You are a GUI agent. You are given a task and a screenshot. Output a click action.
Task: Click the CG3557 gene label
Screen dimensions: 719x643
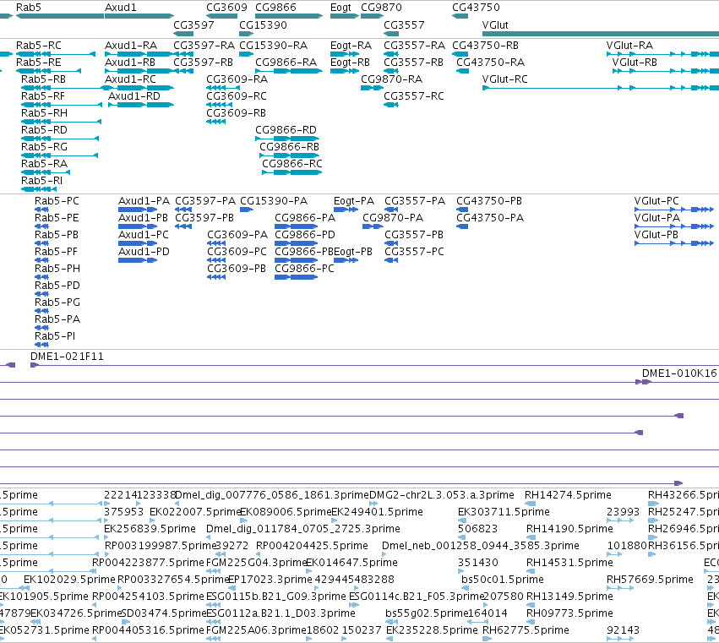pyautogui.click(x=404, y=25)
